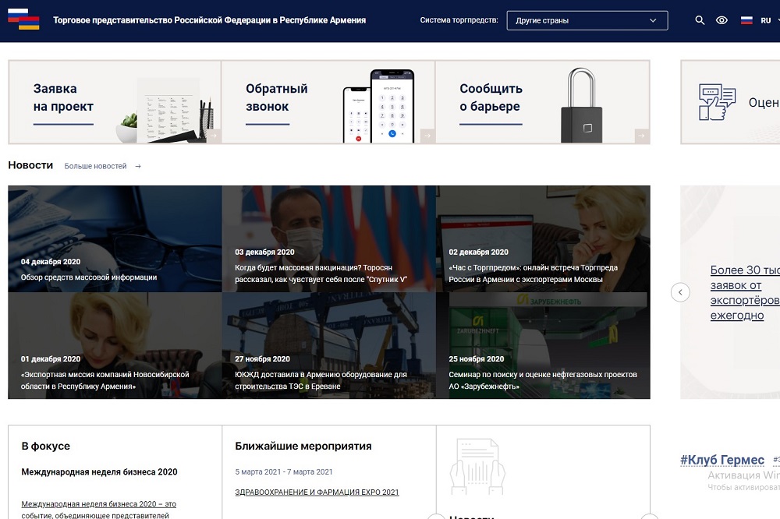This screenshot has width=780, height=519.
Task: Click the document-in-hands news icon
Action: pyautogui.click(x=477, y=466)
